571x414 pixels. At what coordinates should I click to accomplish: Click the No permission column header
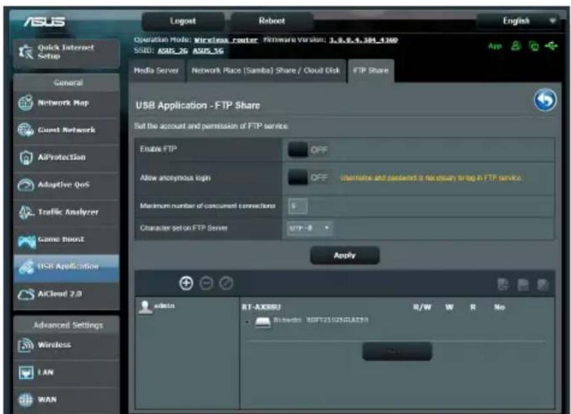[x=499, y=307]
